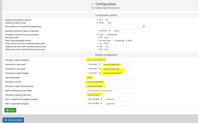This screenshot has width=198, height=123.
Task: Select No for Create proxy users option
Action: click(104, 43)
